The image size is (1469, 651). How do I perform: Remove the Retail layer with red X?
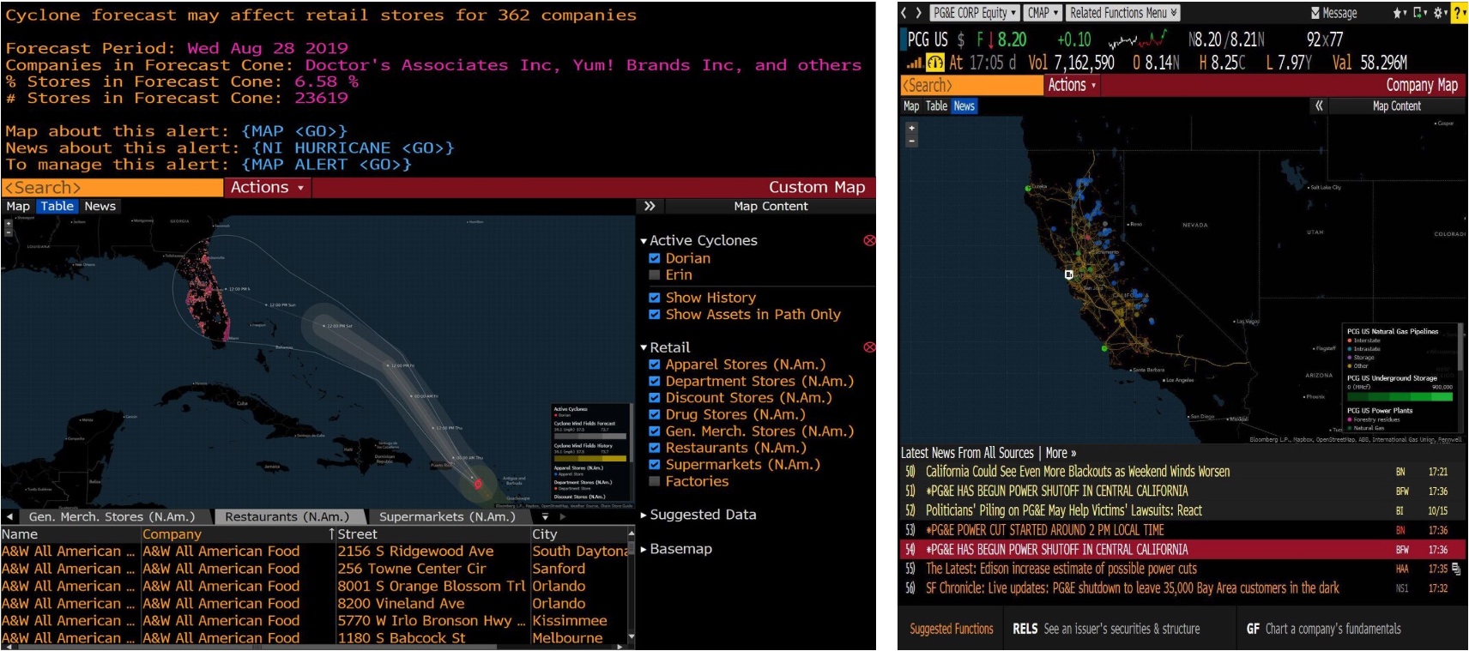point(869,347)
